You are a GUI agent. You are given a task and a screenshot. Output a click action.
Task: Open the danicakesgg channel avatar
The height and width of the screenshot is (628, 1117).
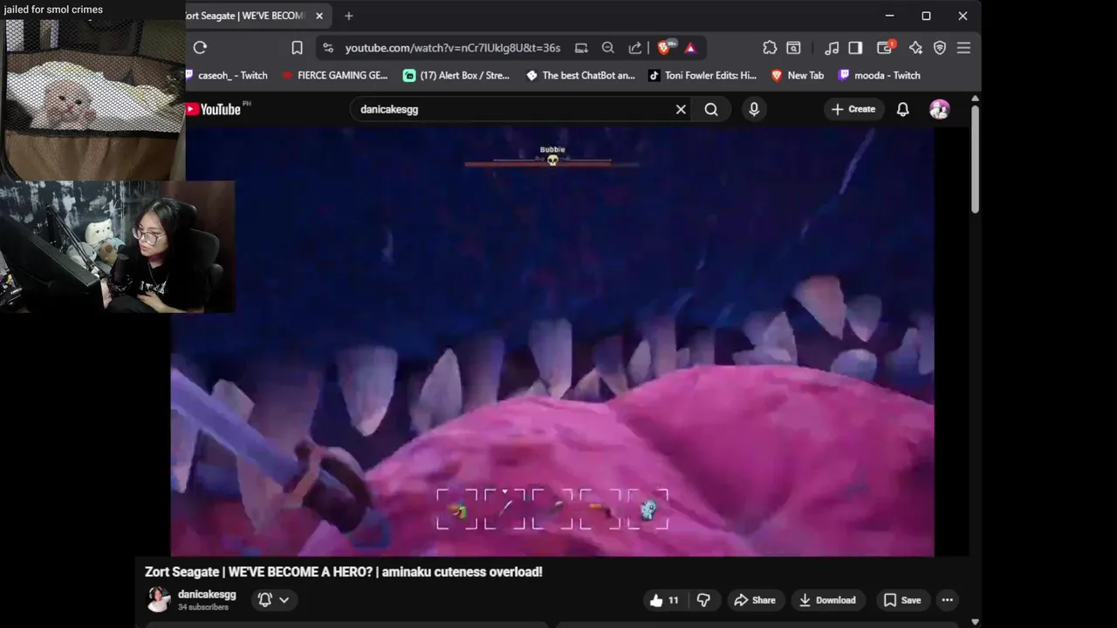click(x=159, y=599)
